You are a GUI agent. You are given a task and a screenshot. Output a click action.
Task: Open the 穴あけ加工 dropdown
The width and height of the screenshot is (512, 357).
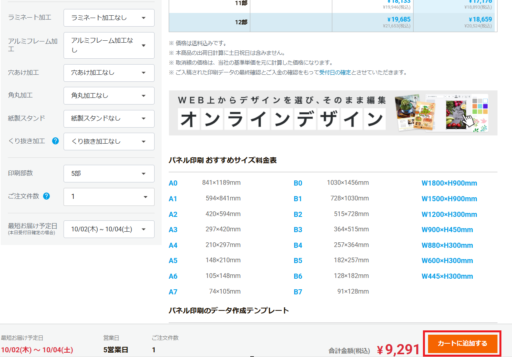pyautogui.click(x=109, y=73)
